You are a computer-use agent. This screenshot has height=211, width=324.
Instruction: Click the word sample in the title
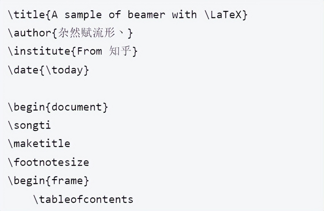coord(83,15)
